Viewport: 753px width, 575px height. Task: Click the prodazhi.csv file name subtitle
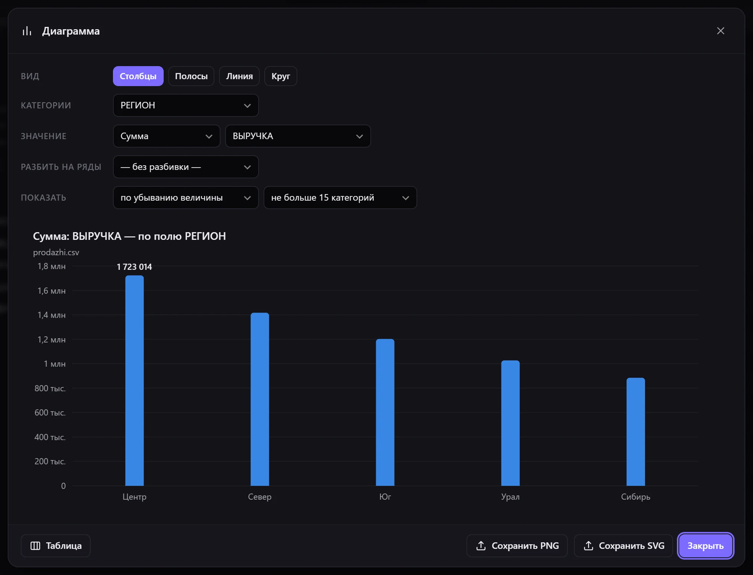56,253
